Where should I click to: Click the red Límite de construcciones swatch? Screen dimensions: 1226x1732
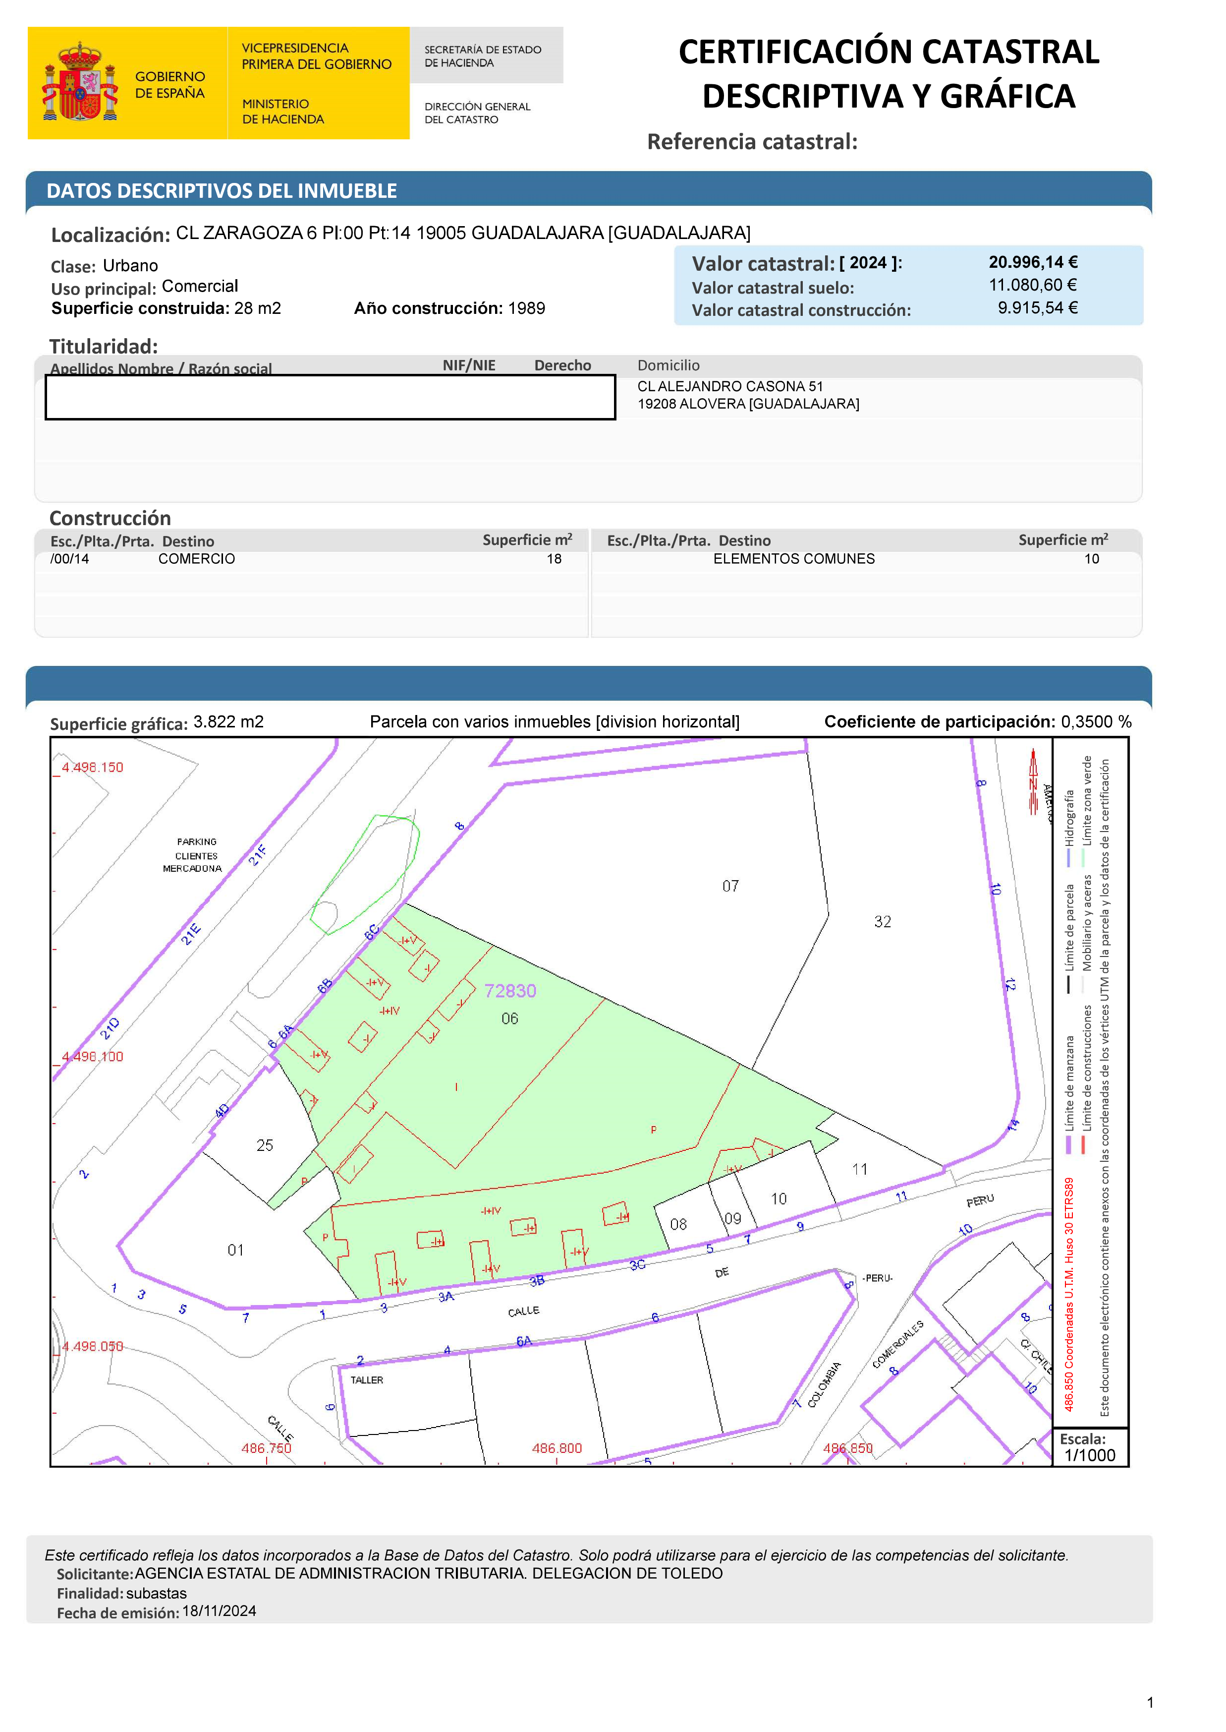pyautogui.click(x=1084, y=1144)
